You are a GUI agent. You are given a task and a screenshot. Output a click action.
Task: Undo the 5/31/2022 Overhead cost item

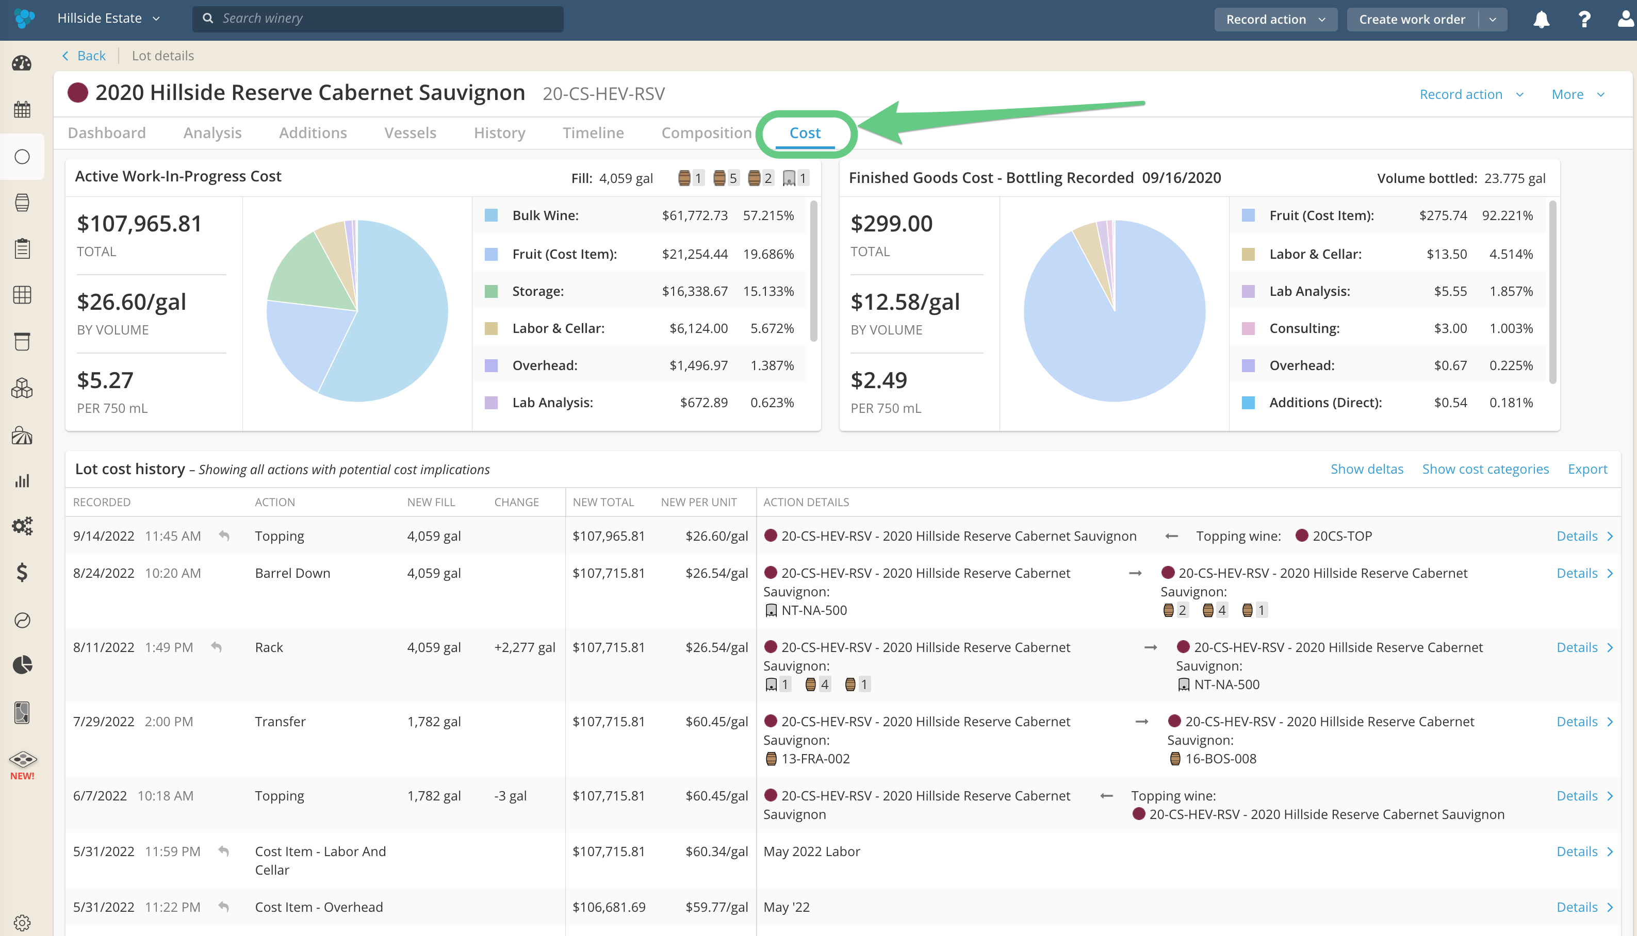223,907
